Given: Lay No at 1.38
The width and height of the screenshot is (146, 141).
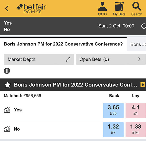Looking at the screenshot, I should click(x=136, y=130).
